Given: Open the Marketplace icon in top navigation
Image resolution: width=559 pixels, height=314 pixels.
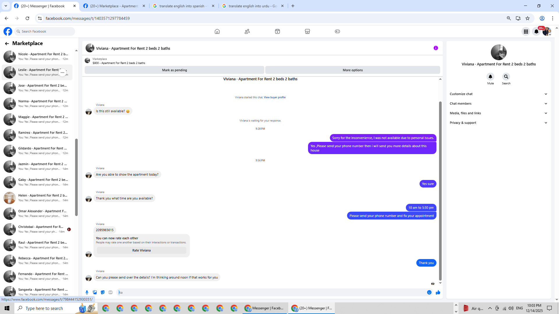Looking at the screenshot, I should pos(307,31).
